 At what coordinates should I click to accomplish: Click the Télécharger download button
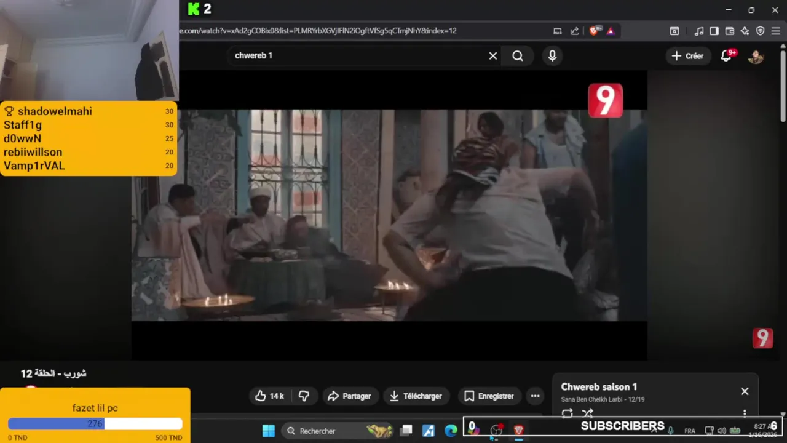[416, 396]
